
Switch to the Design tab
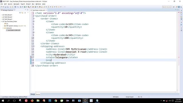pyautogui.click(x=33, y=94)
